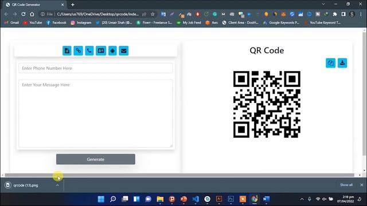Open the Umair Shah Twitter bookmark
This screenshot has height=206, width=367.
[x=114, y=23]
